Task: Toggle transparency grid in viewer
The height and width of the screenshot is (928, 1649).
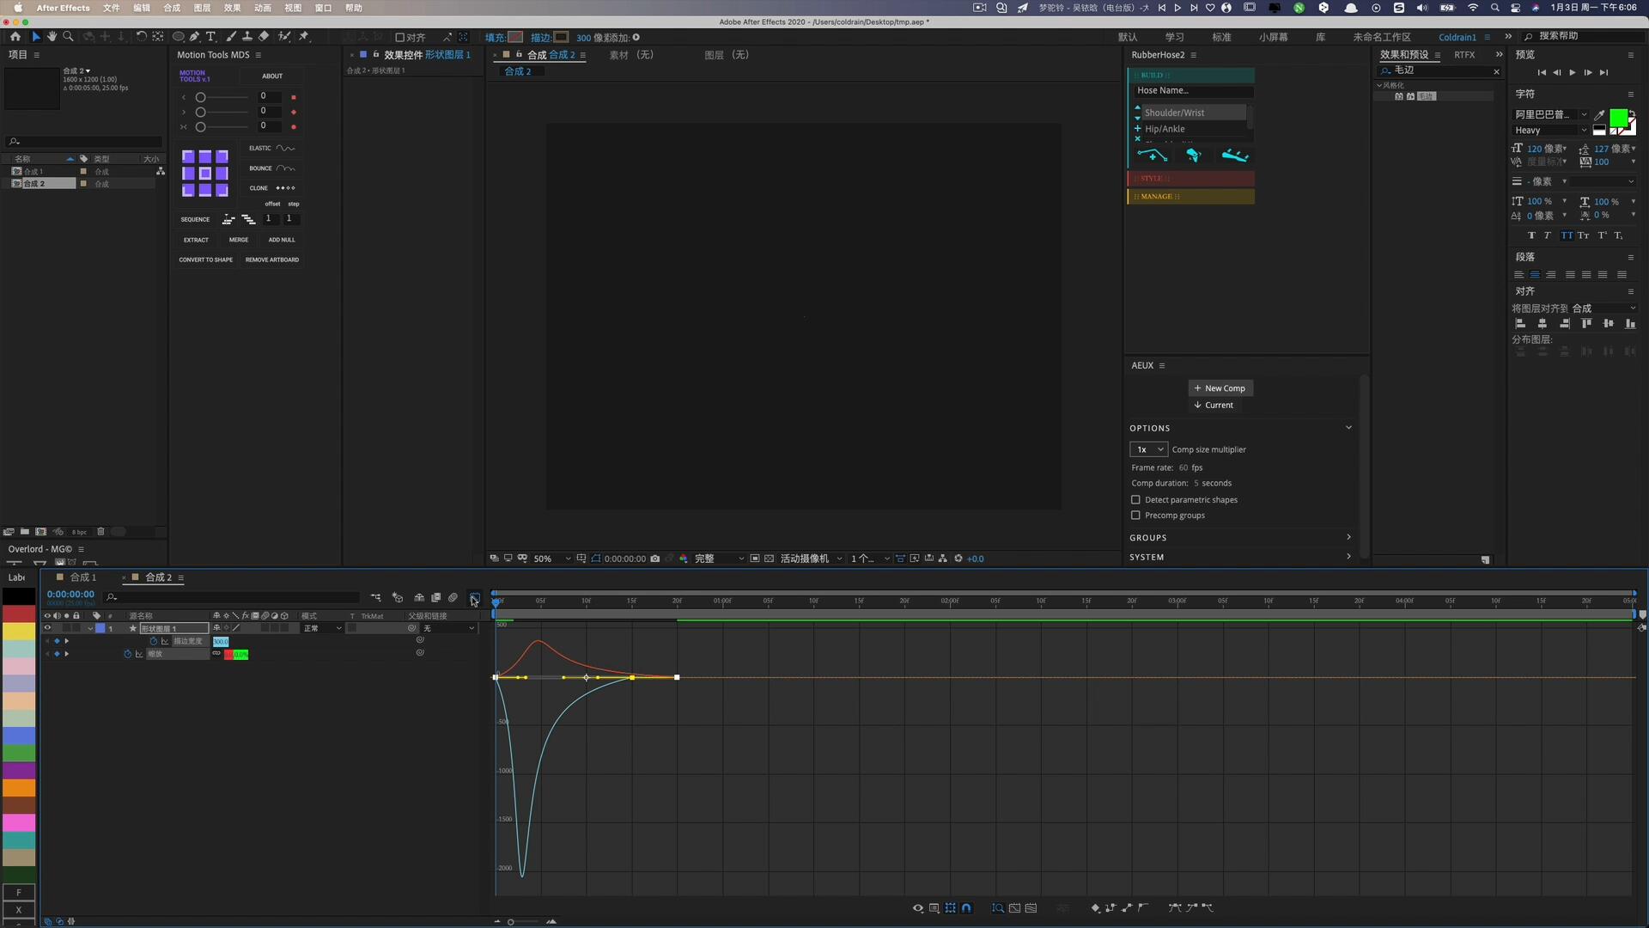Action: tap(769, 559)
